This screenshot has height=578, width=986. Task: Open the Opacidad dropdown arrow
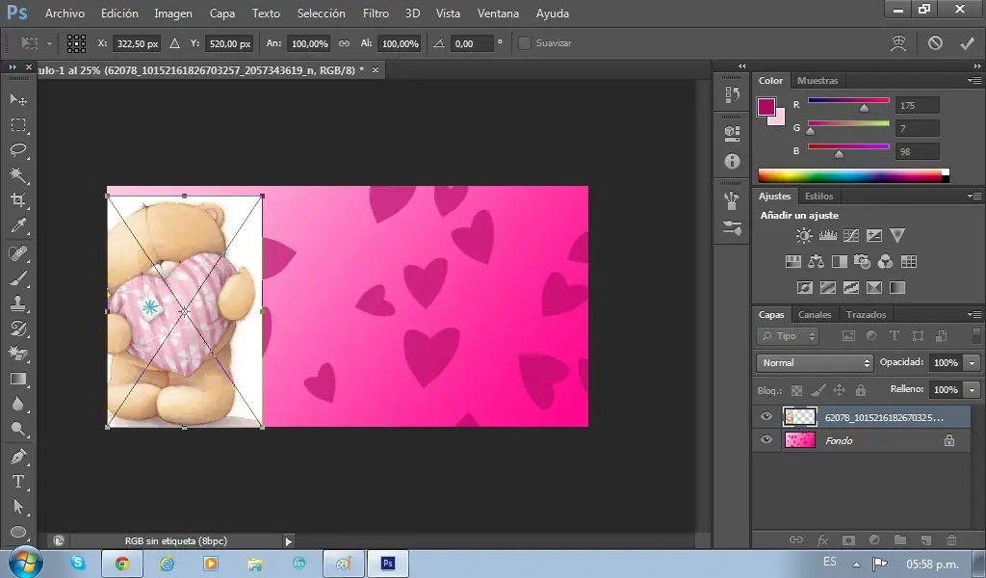click(x=973, y=363)
